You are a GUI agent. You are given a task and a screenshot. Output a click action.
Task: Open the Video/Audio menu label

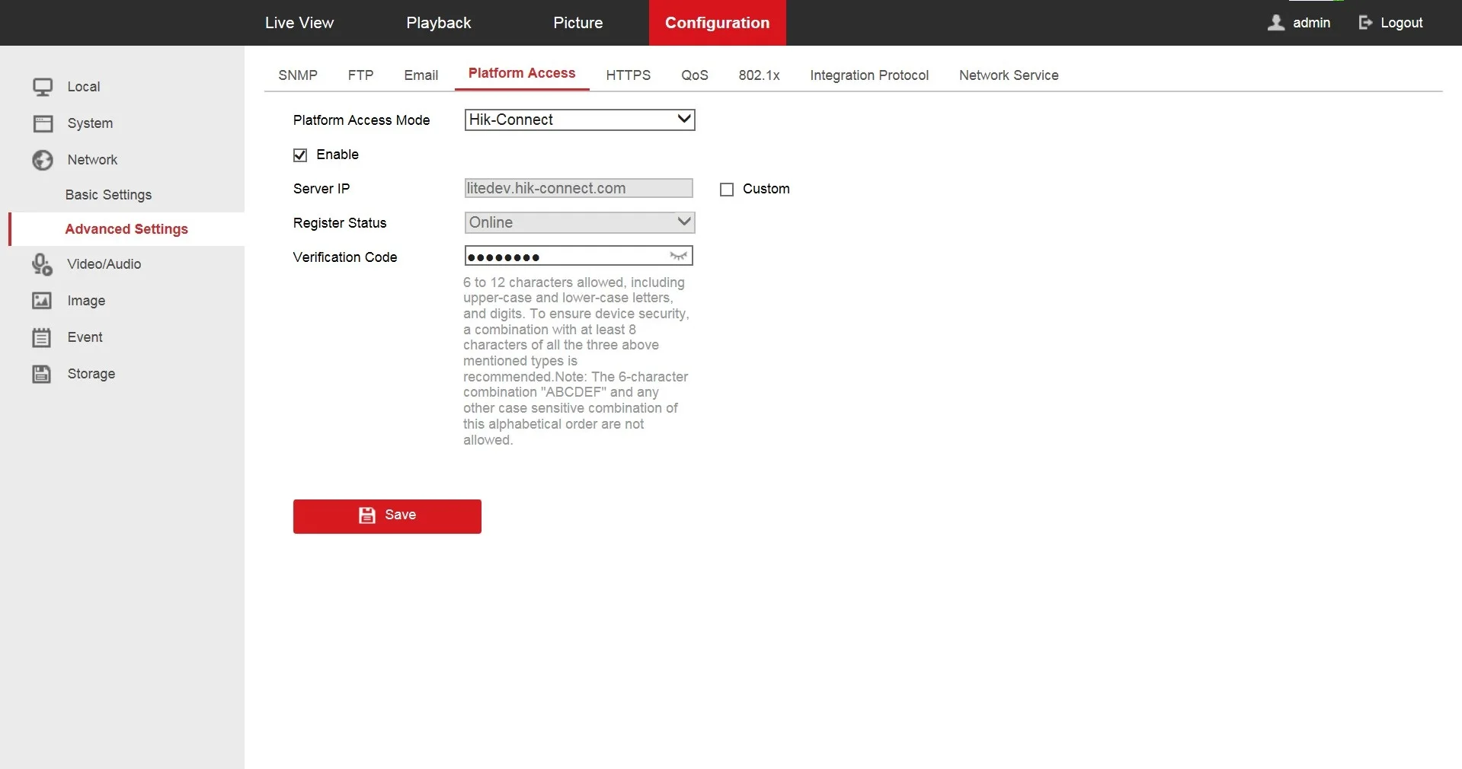click(104, 264)
